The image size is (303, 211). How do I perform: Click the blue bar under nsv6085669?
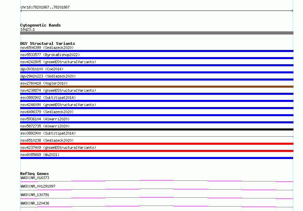tap(157, 158)
